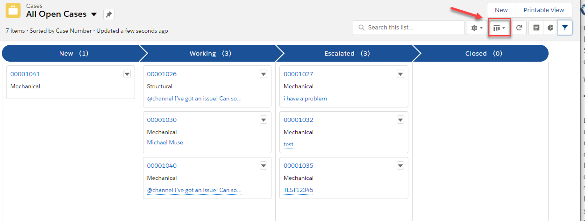Open the Michael Muse contact link

tap(165, 142)
